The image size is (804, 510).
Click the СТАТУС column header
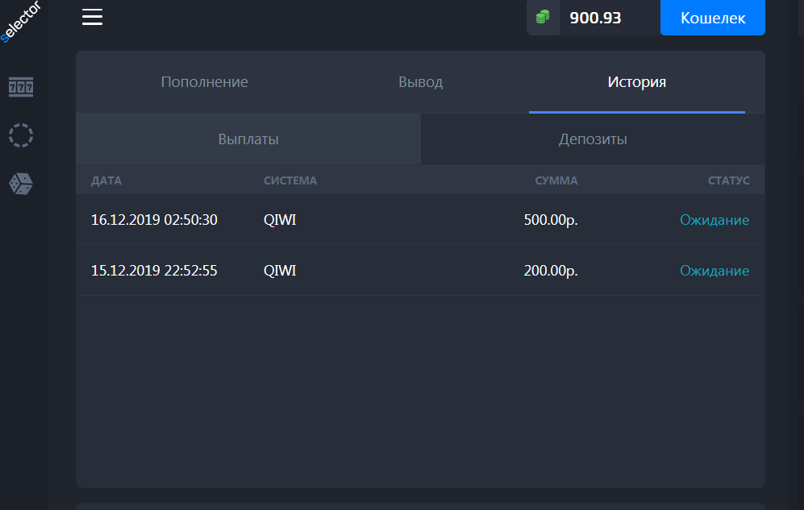(x=728, y=180)
